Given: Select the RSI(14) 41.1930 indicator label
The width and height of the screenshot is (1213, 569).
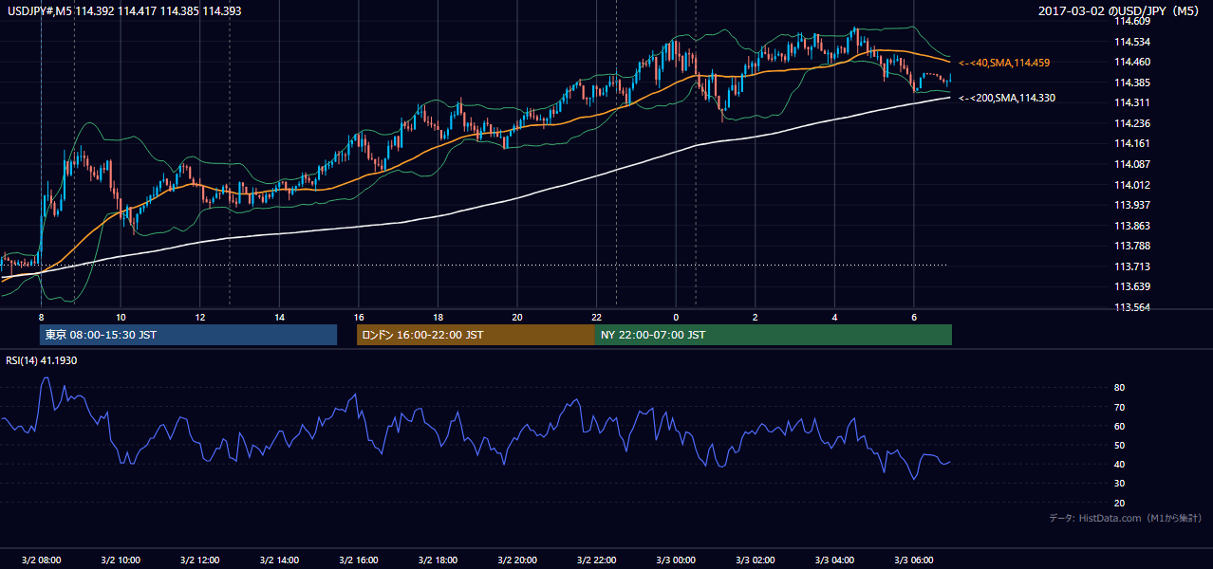Looking at the screenshot, I should [42, 360].
